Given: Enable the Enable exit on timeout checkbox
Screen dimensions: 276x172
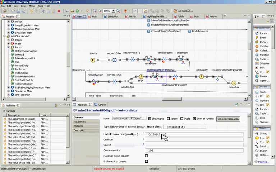Looking at the screenshot, I should (x=147, y=161).
